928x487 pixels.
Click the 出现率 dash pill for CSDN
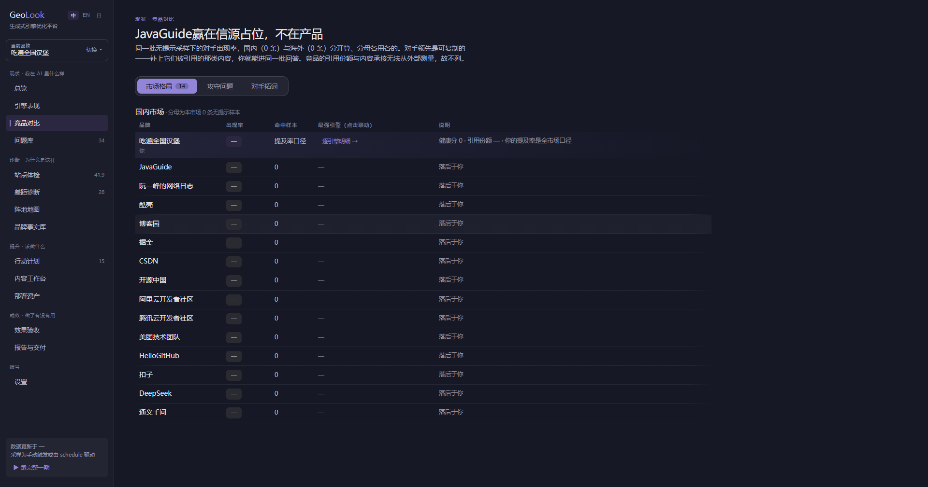tap(234, 262)
